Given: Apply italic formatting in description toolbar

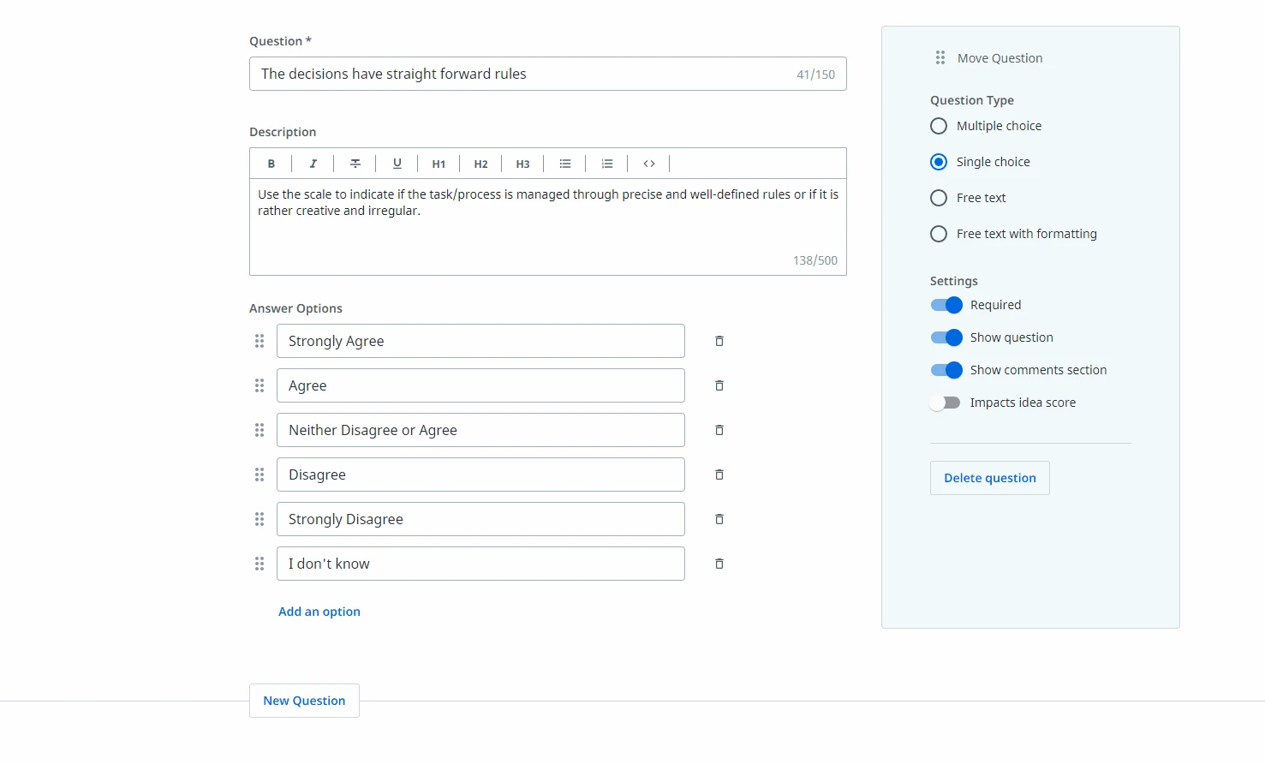Looking at the screenshot, I should tap(313, 164).
